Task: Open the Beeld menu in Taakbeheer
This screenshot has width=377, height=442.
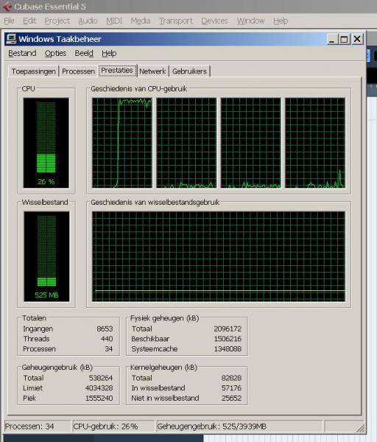Action: (84, 53)
